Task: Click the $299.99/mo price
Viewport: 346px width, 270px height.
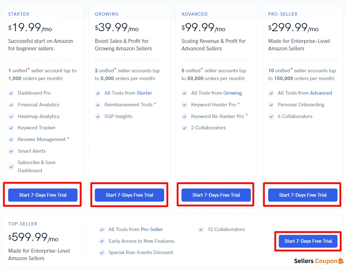Action: (x=293, y=28)
